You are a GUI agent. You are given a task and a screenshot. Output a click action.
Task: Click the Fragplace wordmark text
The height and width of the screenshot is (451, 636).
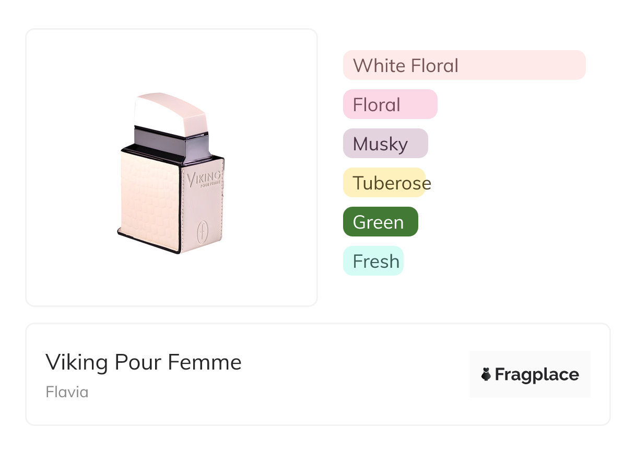click(x=537, y=375)
